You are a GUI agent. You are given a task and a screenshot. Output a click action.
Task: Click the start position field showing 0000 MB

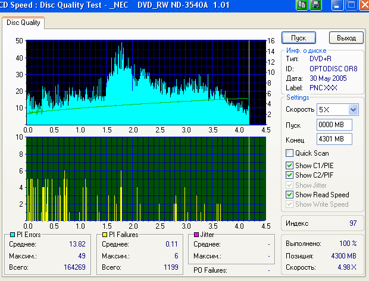(x=334, y=125)
